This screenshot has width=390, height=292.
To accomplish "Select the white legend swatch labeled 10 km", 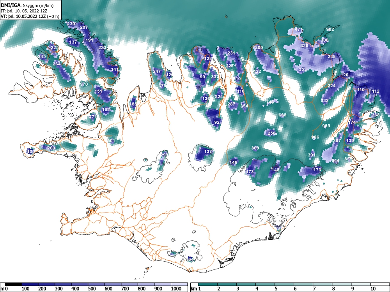I will (379, 284).
